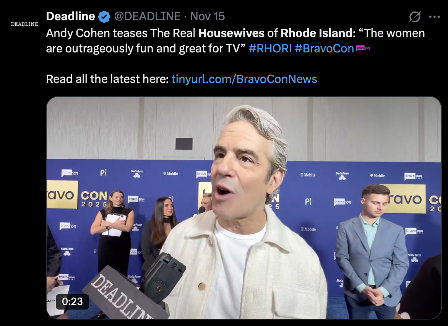Viewport: 448px width, 326px height.
Task: Click the 0:23 video duration badge
Action: tap(72, 302)
